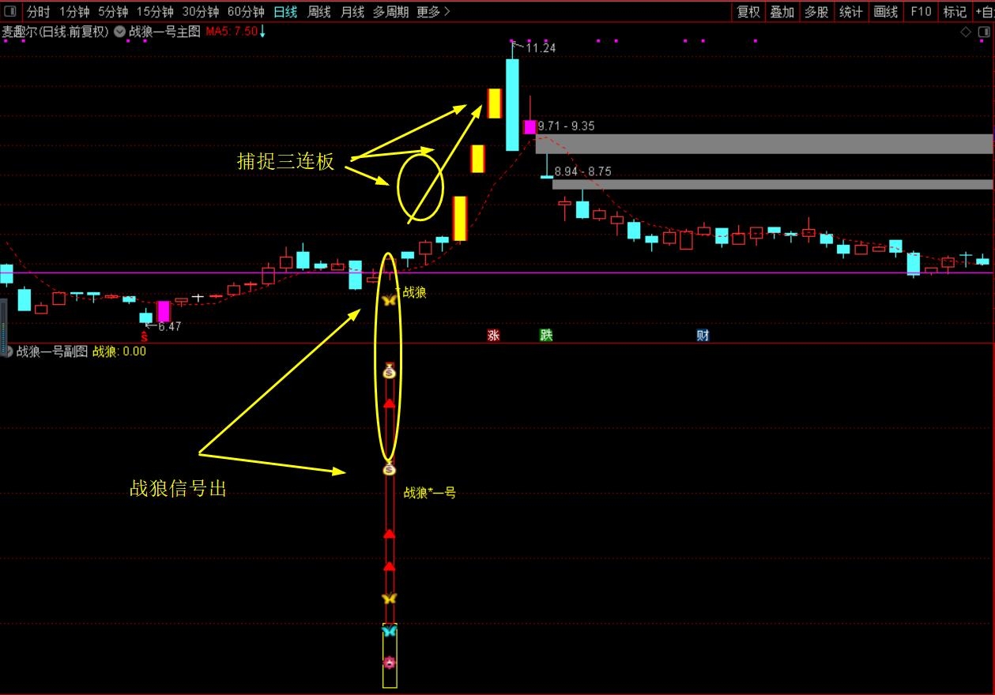Screen dimensions: 995x695
Task: Click the tall cyan candle at 11.24 peak
Action: (512, 104)
